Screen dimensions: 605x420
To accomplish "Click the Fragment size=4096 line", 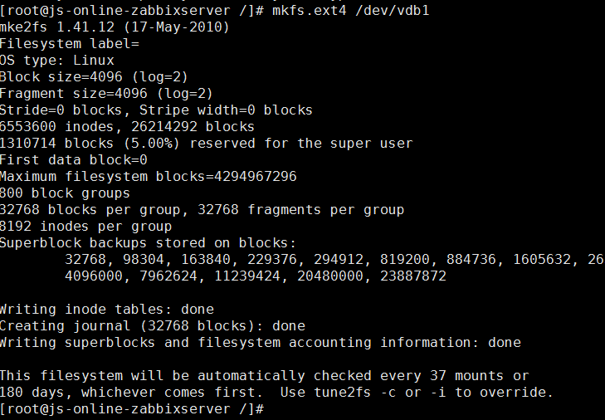I will pyautogui.click(x=106, y=94).
